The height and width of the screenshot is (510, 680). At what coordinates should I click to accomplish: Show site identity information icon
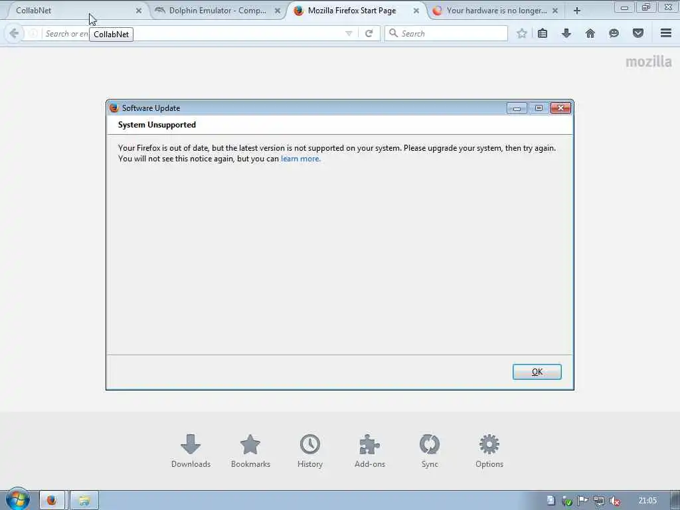click(x=33, y=33)
